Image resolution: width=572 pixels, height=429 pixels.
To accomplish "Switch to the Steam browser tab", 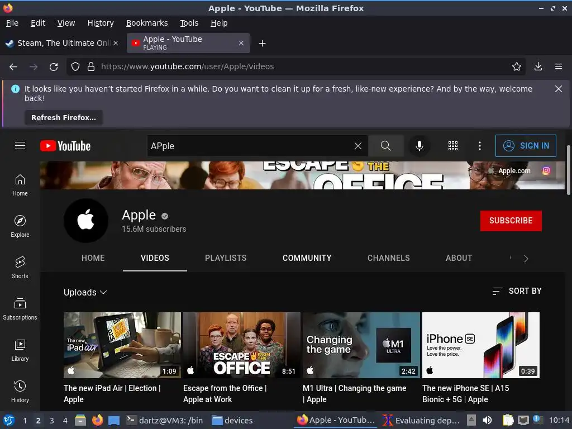I will point(62,43).
